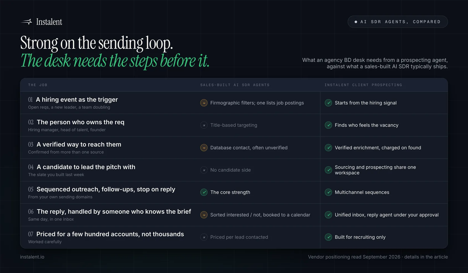
Task: Click the gray cross icon beside Title-based targeting
Action: [204, 125]
